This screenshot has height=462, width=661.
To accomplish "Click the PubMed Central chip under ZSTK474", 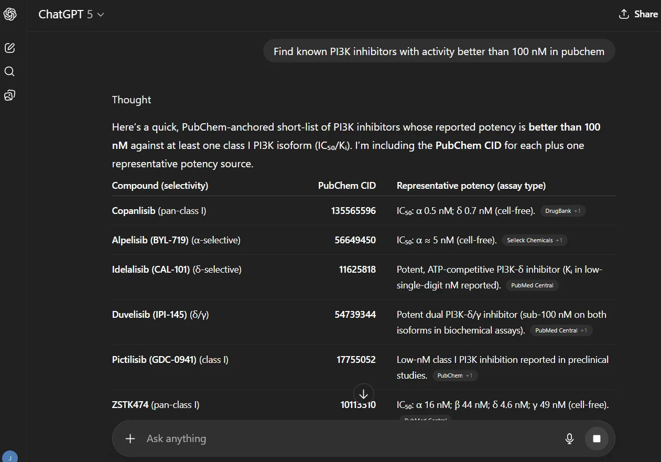I will click(x=425, y=420).
